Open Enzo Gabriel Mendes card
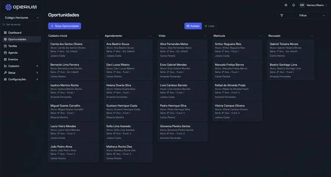This screenshot has height=177, width=331. pyautogui.click(x=182, y=71)
